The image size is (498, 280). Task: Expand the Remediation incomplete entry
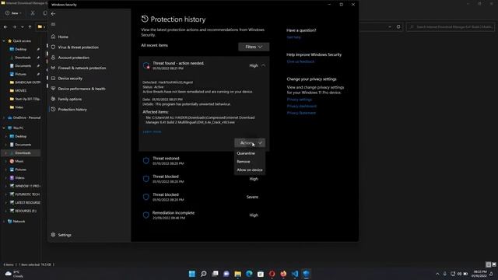click(x=204, y=215)
